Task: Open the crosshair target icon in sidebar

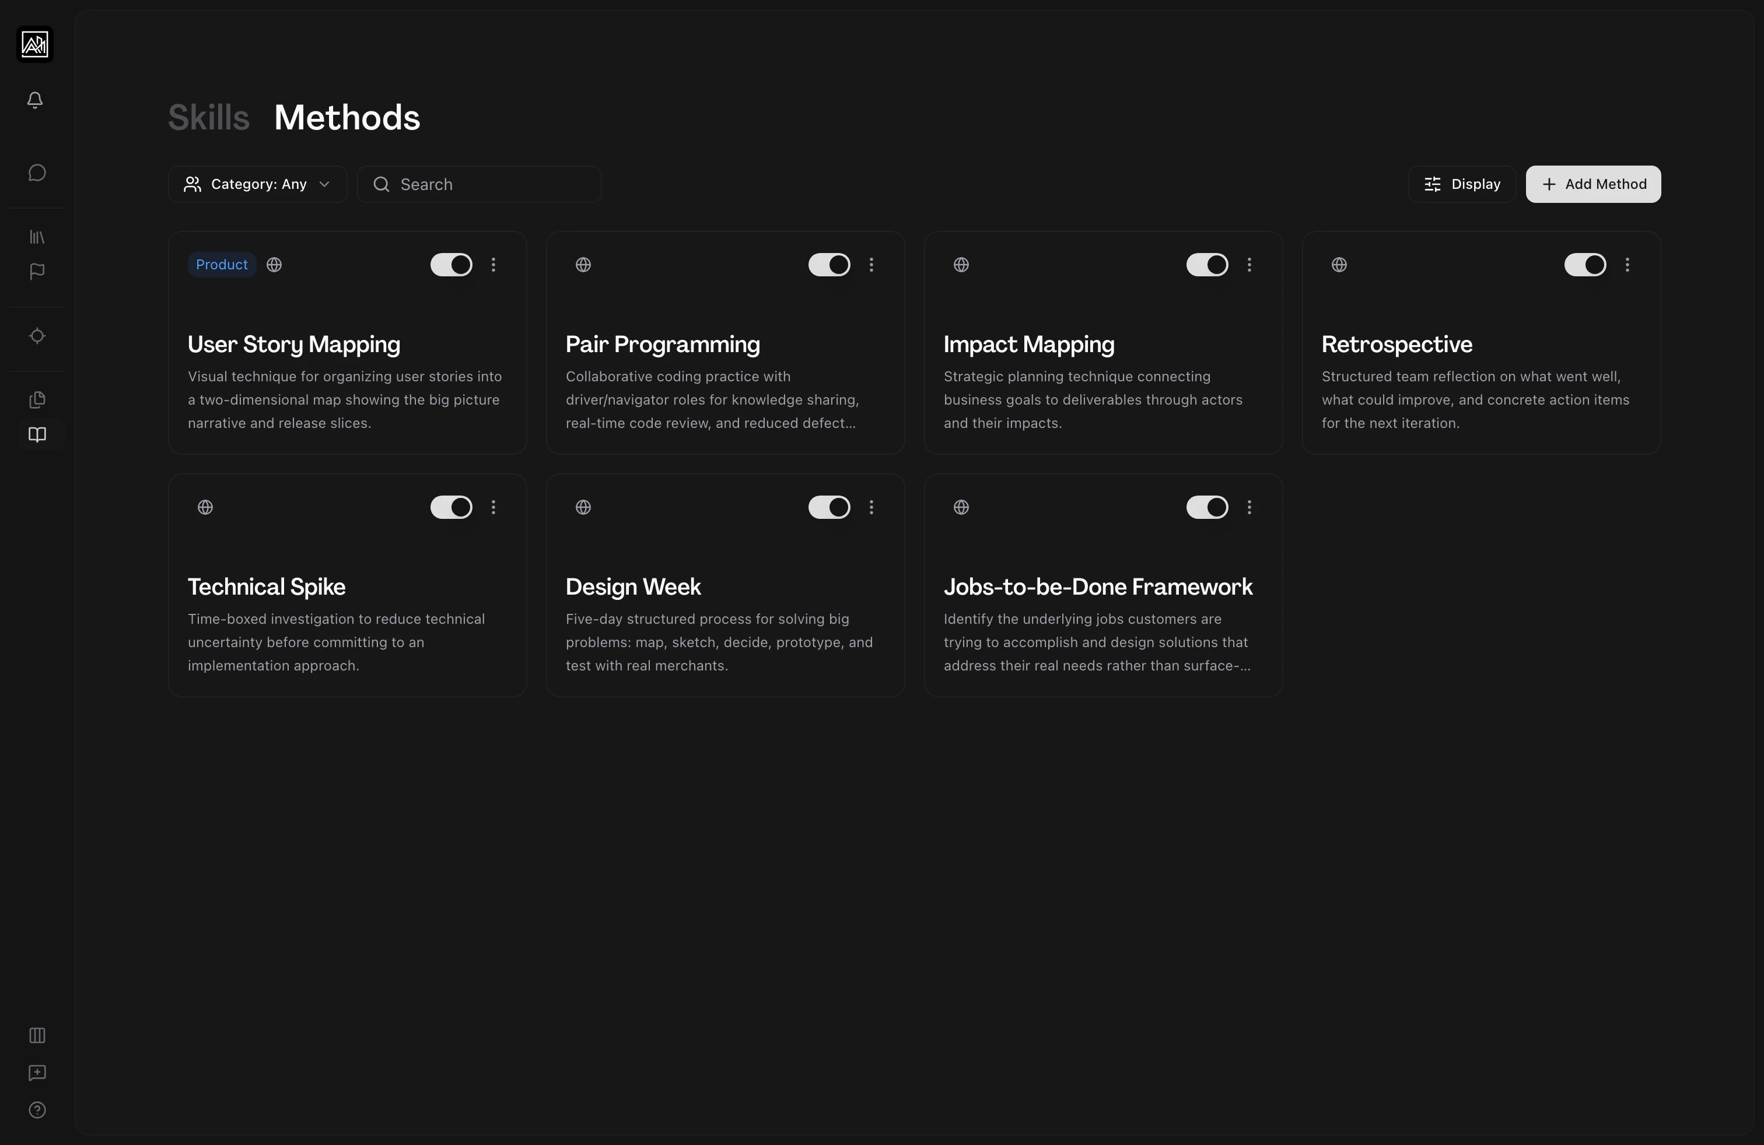Action: coord(37,336)
